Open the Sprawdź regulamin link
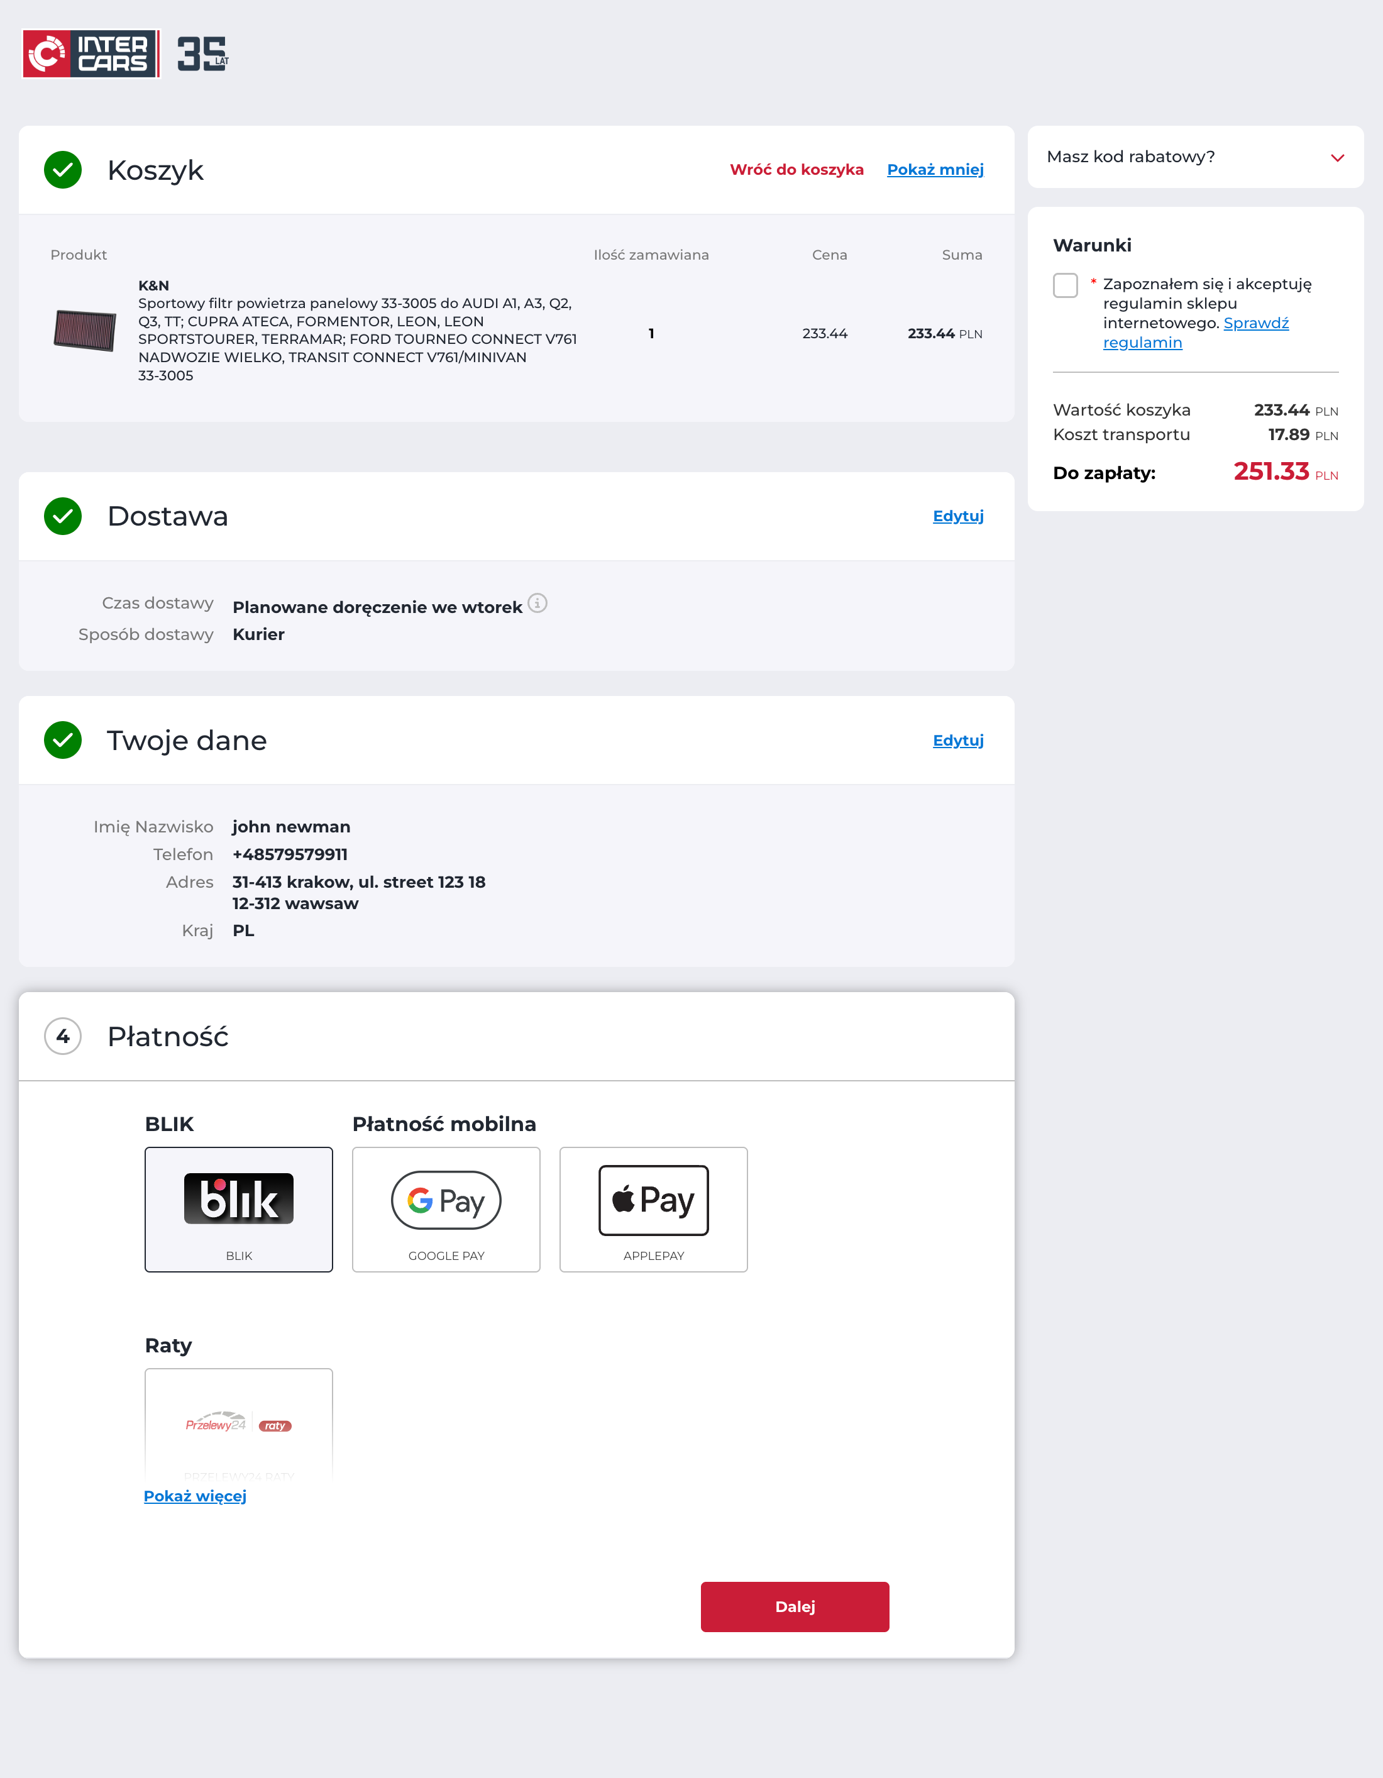1383x1778 pixels. click(1255, 323)
